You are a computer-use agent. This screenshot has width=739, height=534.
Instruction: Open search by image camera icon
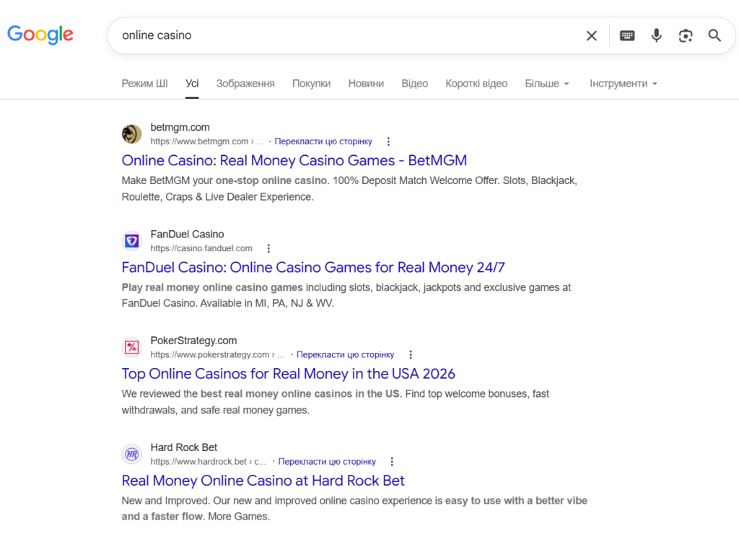tap(686, 35)
